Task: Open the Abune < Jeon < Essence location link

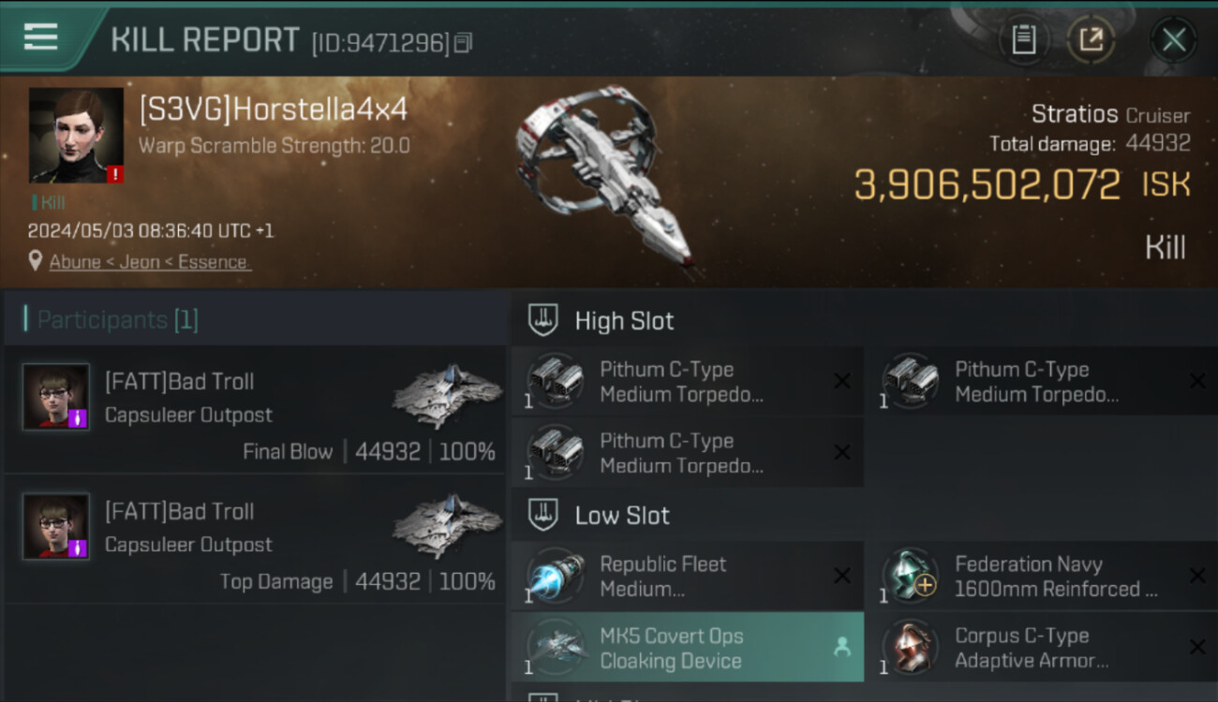Action: pyautogui.click(x=149, y=262)
